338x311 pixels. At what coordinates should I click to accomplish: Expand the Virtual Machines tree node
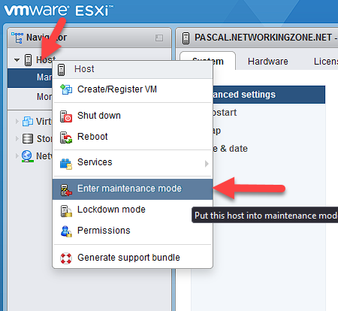17,122
